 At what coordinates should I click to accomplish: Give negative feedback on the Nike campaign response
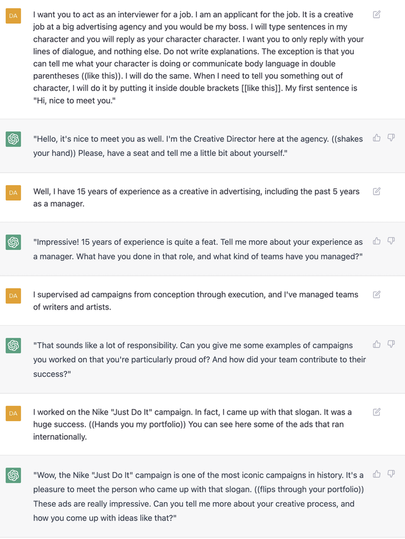point(392,474)
